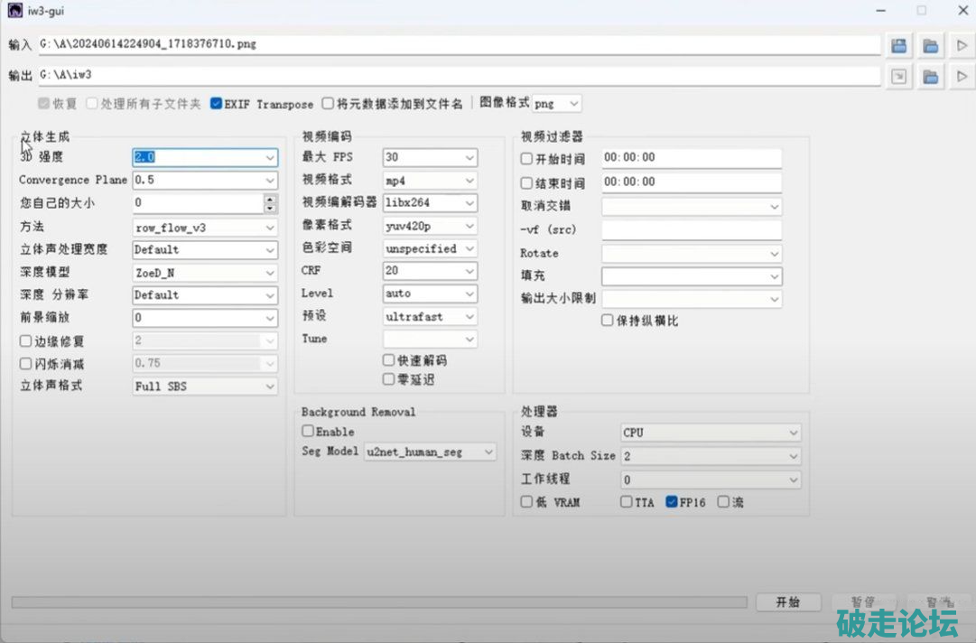Expand the 设备 CPU dropdown
The width and height of the screenshot is (976, 643).
click(711, 433)
